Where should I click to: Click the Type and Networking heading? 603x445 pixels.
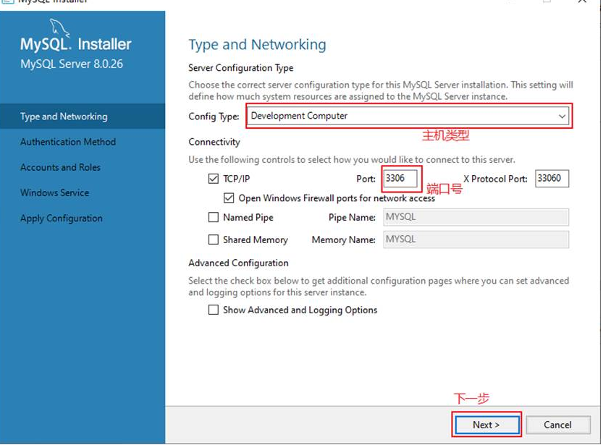257,45
